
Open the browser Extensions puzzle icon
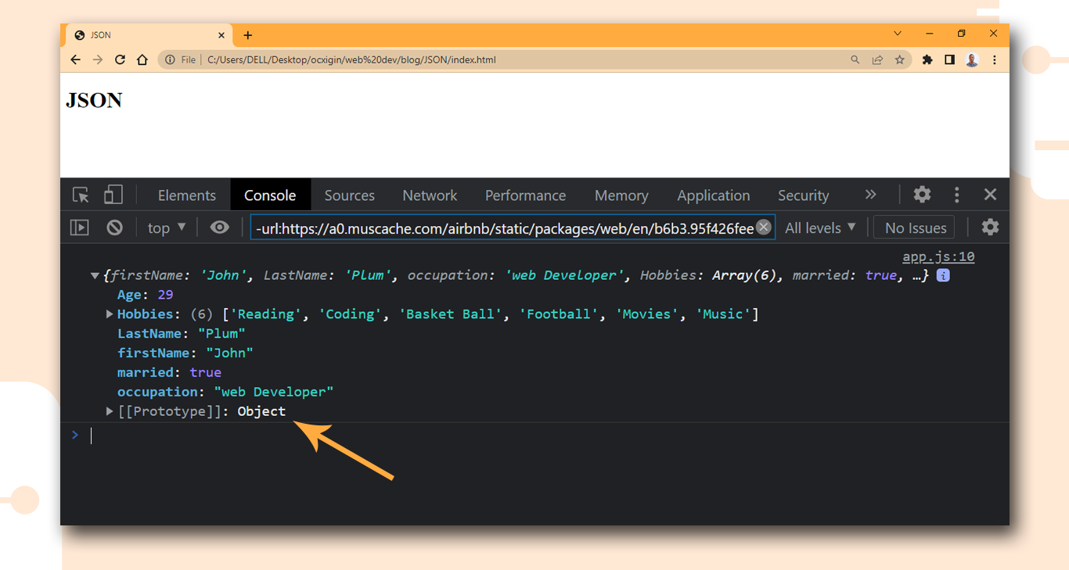[927, 59]
